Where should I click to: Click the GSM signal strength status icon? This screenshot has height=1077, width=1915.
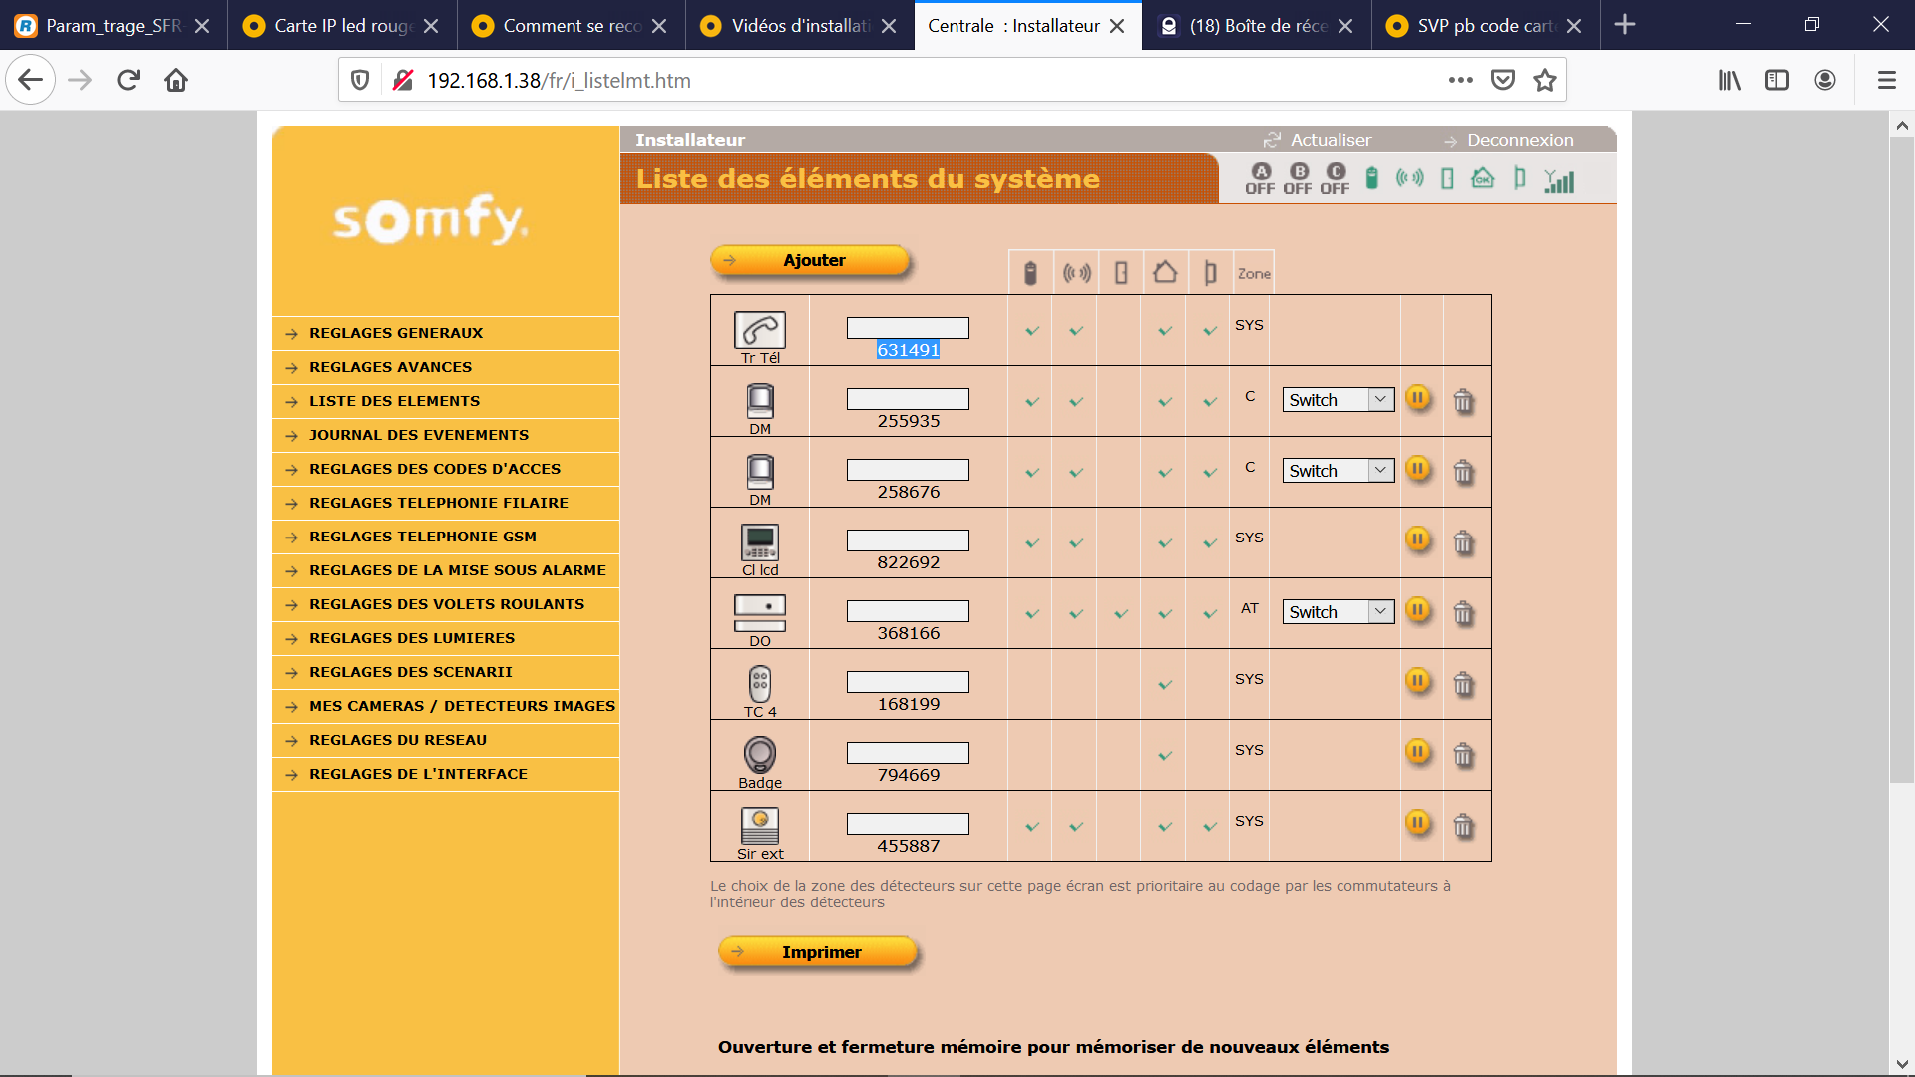[1559, 179]
